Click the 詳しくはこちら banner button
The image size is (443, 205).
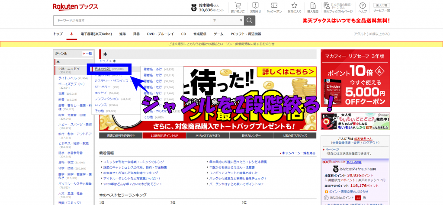click(x=286, y=71)
